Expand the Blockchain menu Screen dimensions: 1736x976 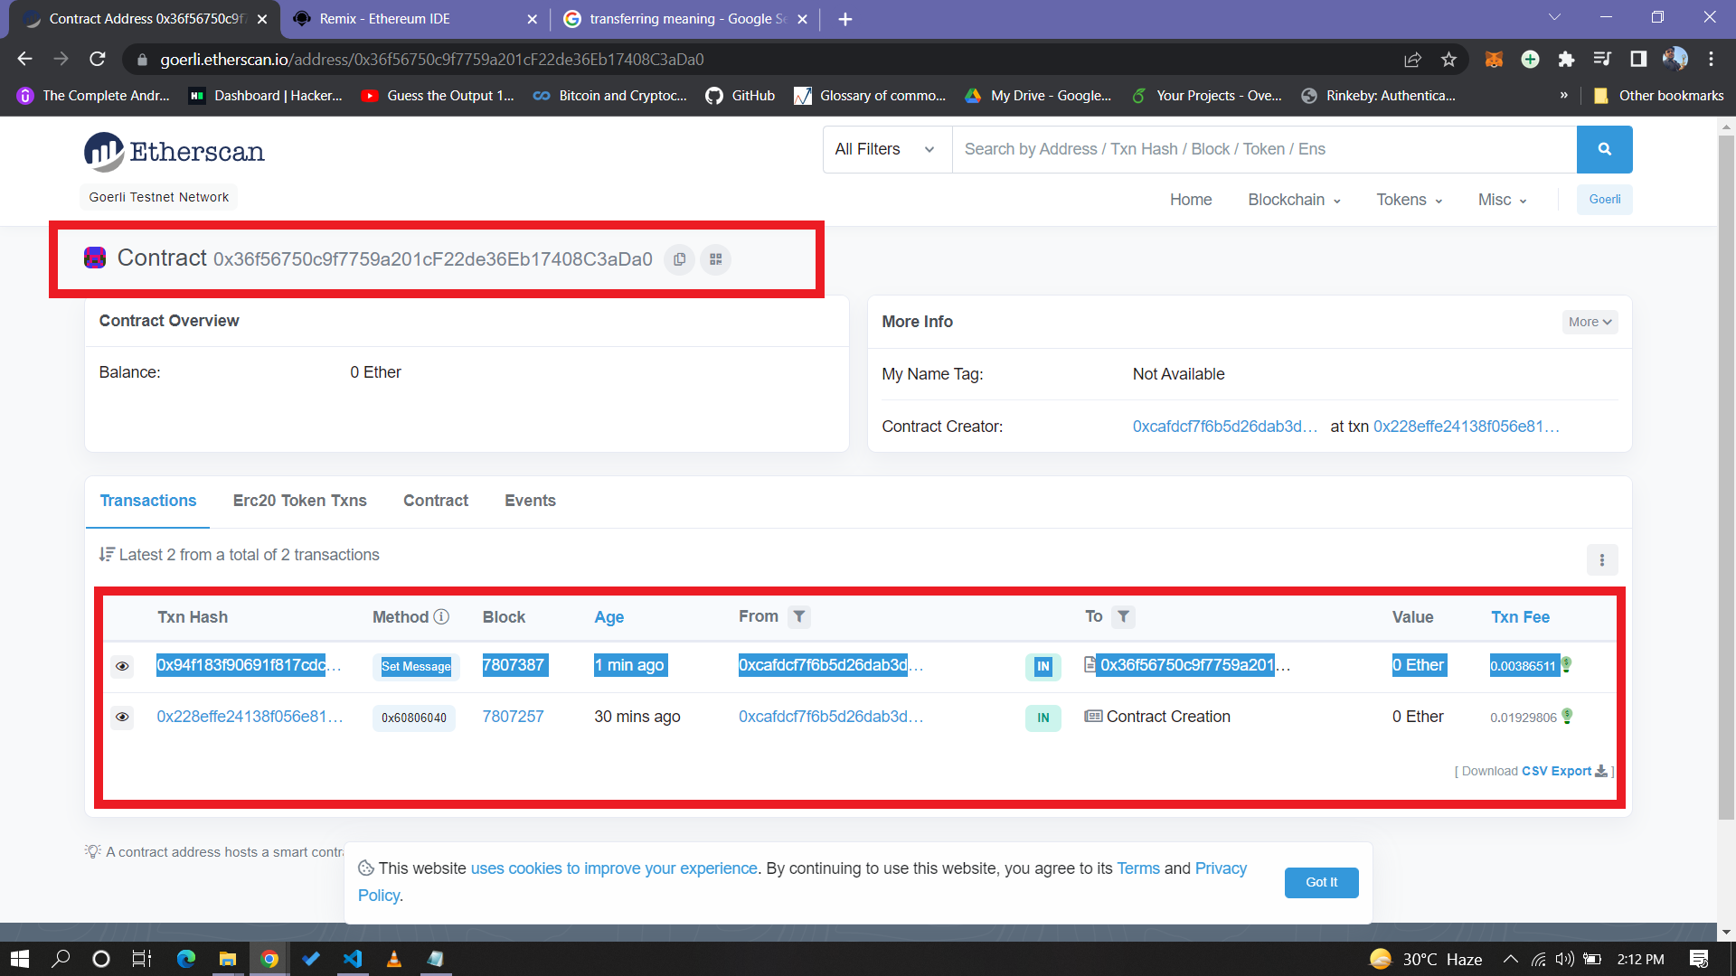click(1294, 200)
